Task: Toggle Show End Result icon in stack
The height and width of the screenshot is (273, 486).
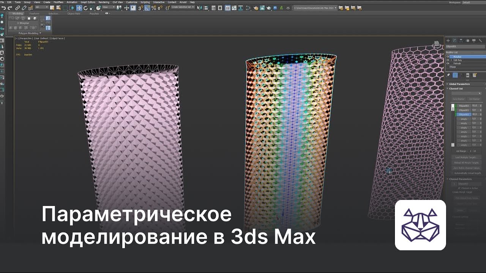Action: tap(455, 75)
